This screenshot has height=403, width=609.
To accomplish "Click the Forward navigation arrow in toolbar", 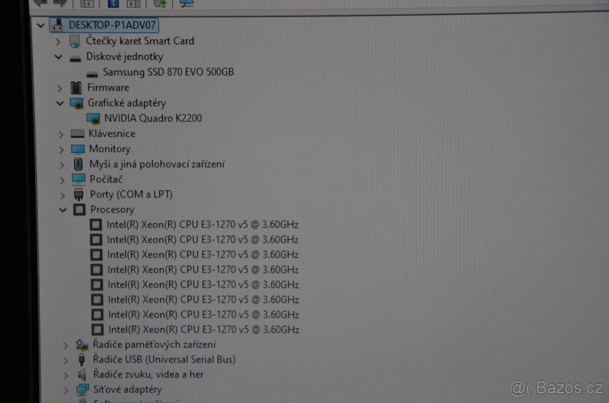I will tap(60, 3).
